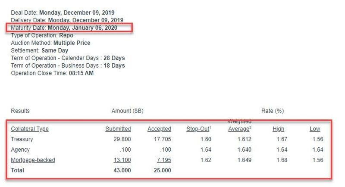Click the Low rate column header

click(315, 129)
